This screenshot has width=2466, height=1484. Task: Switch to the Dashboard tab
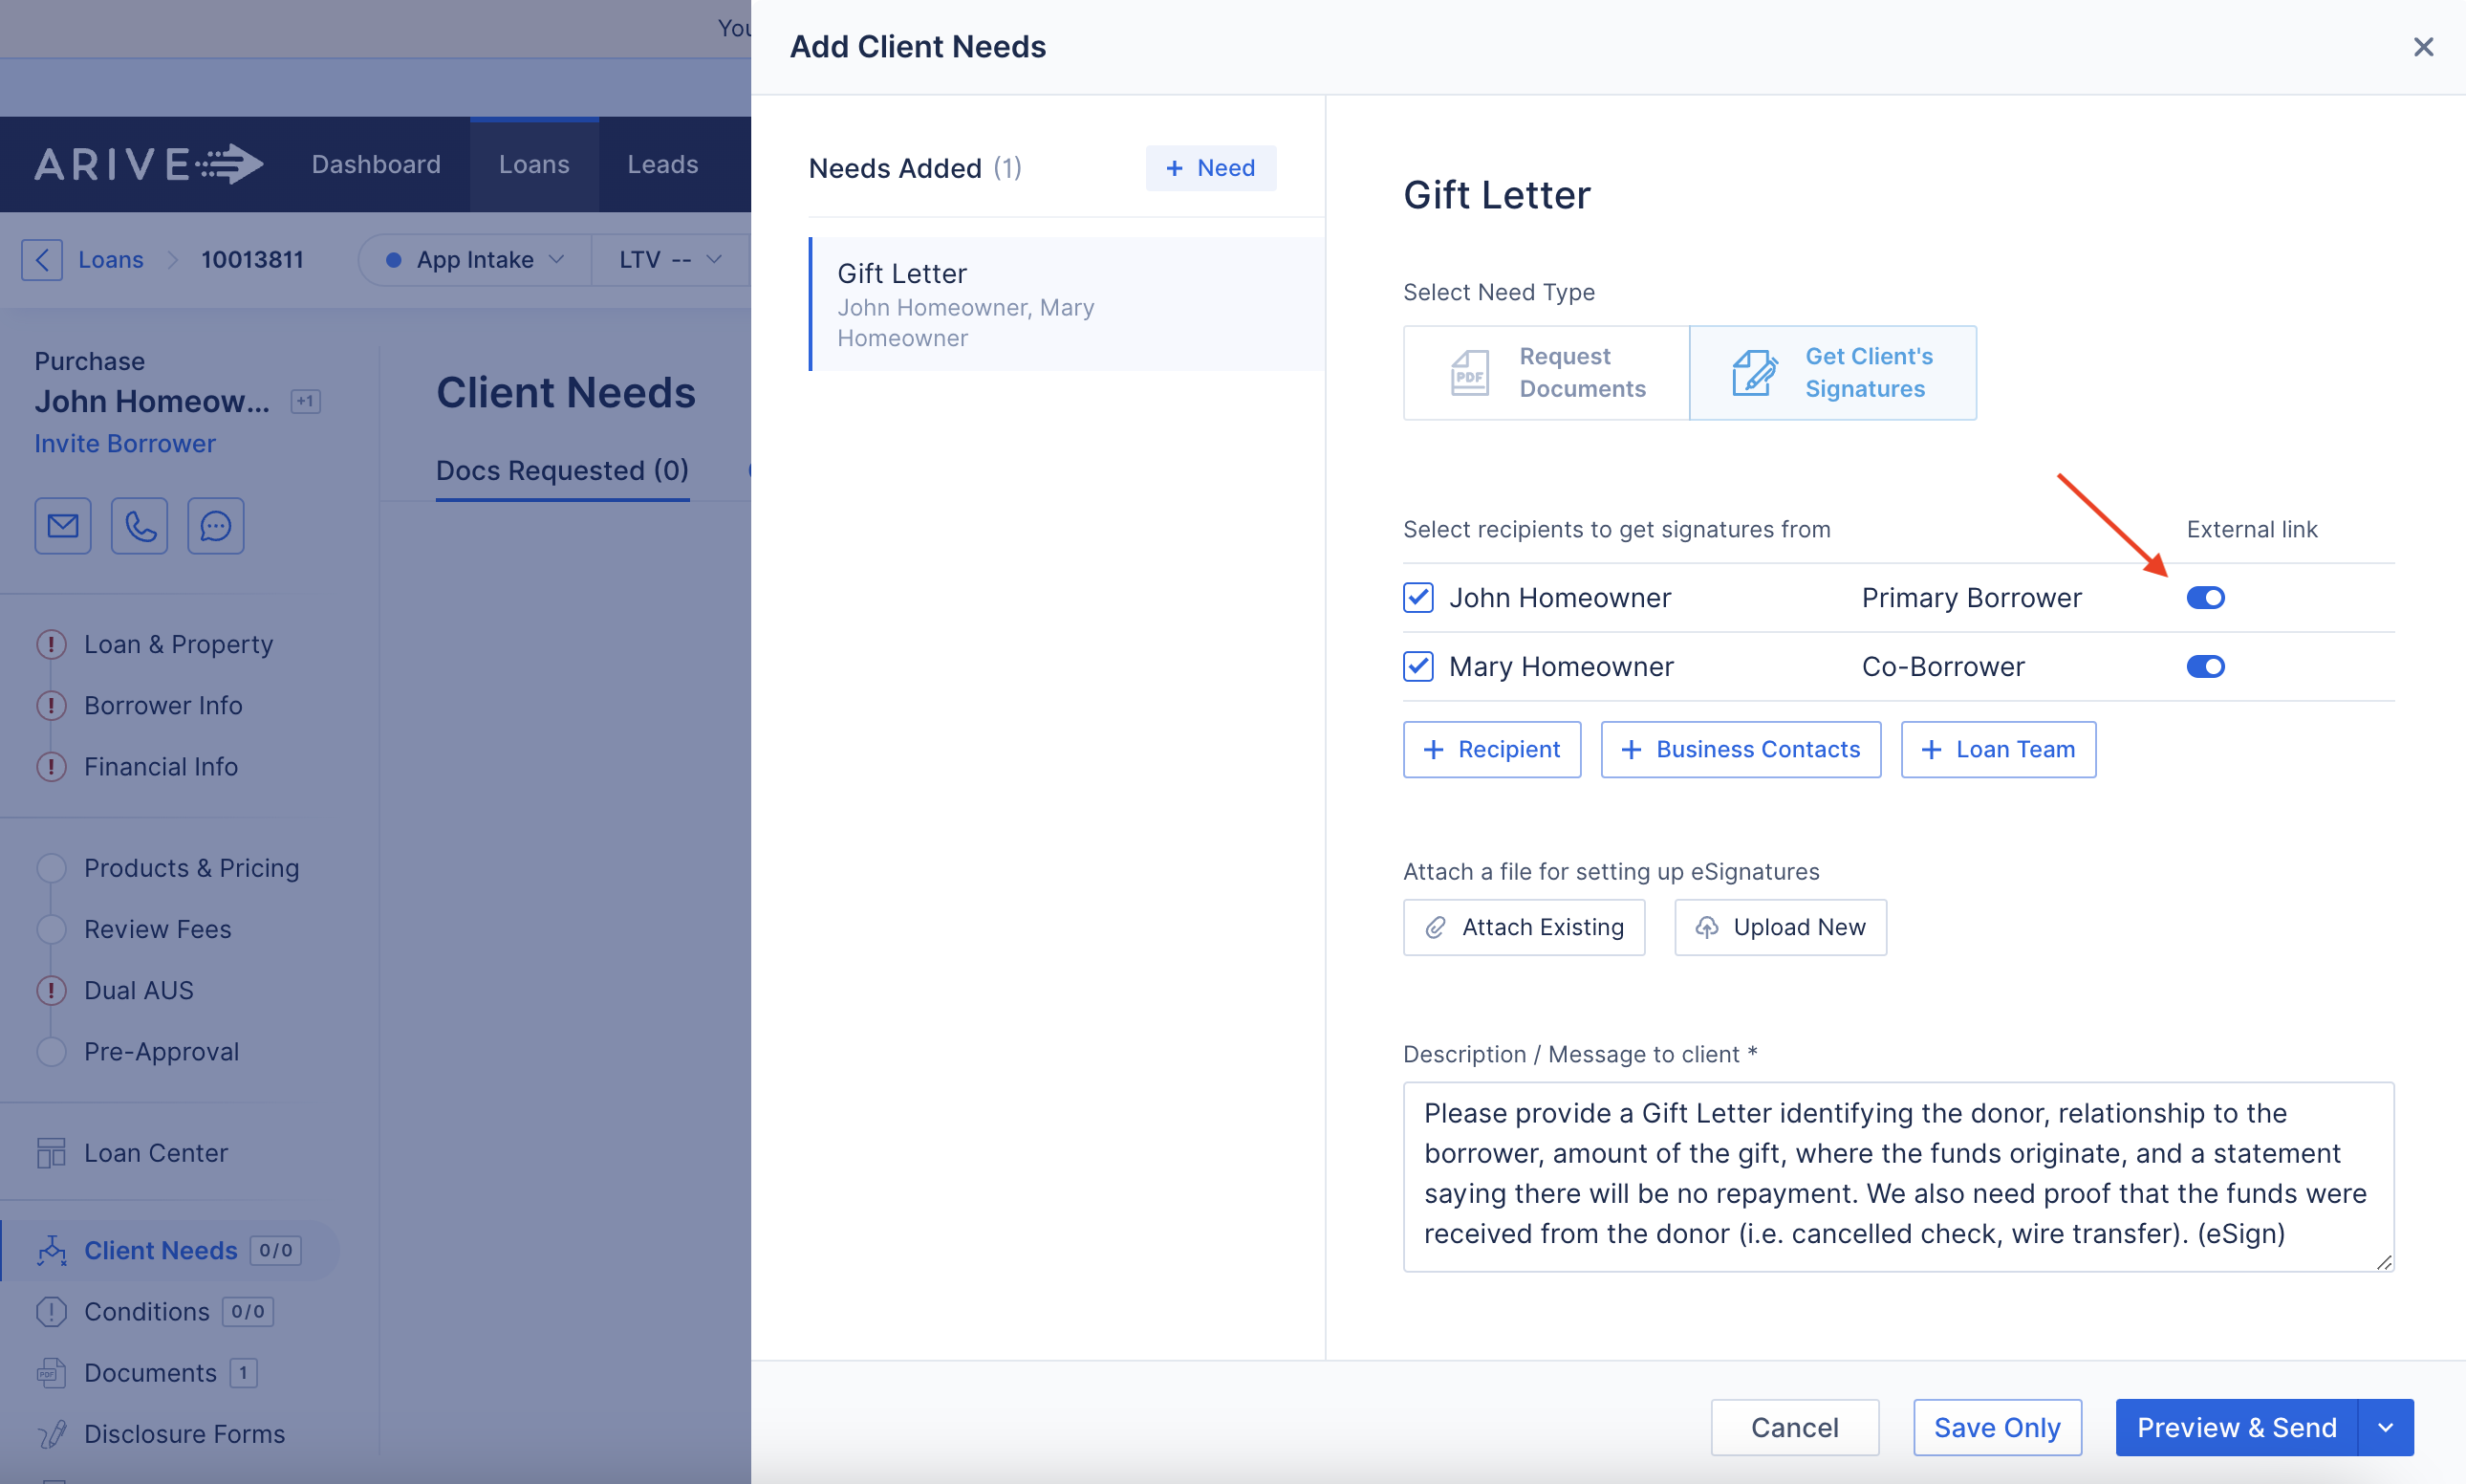pyautogui.click(x=376, y=165)
